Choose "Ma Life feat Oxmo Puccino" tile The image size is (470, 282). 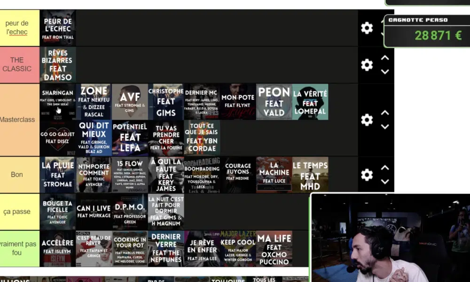[x=274, y=248]
